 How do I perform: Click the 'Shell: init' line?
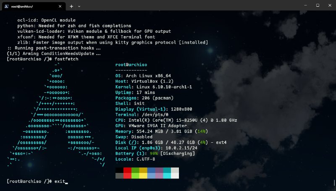130,104
